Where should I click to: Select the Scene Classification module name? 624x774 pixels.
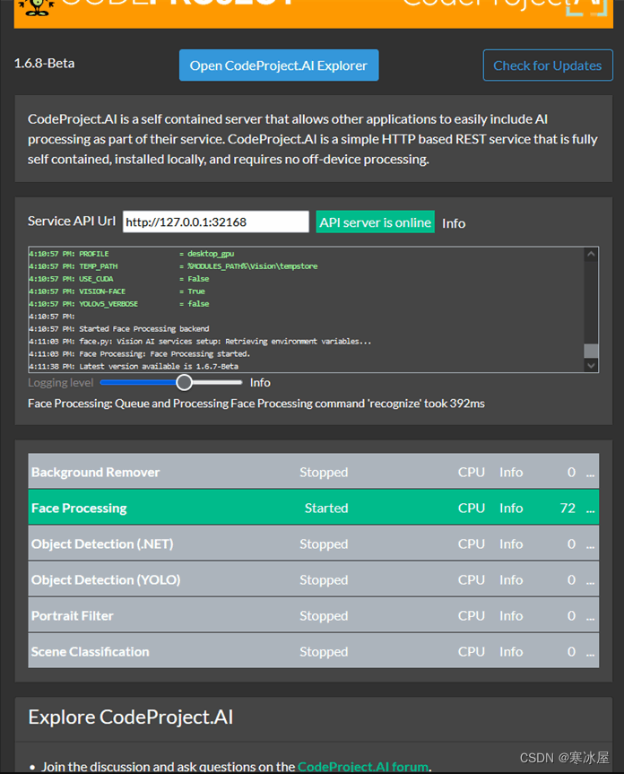pos(90,652)
